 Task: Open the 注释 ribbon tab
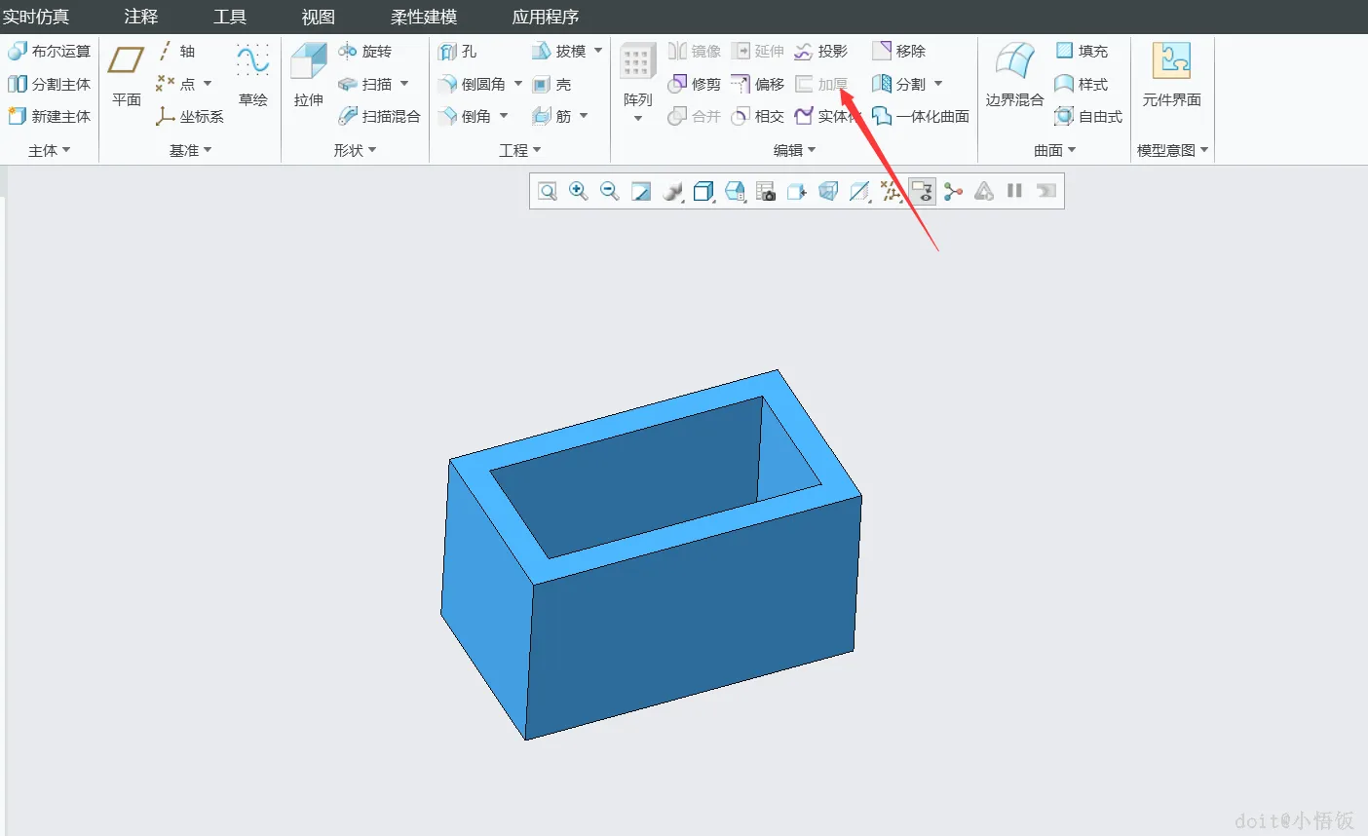[140, 17]
